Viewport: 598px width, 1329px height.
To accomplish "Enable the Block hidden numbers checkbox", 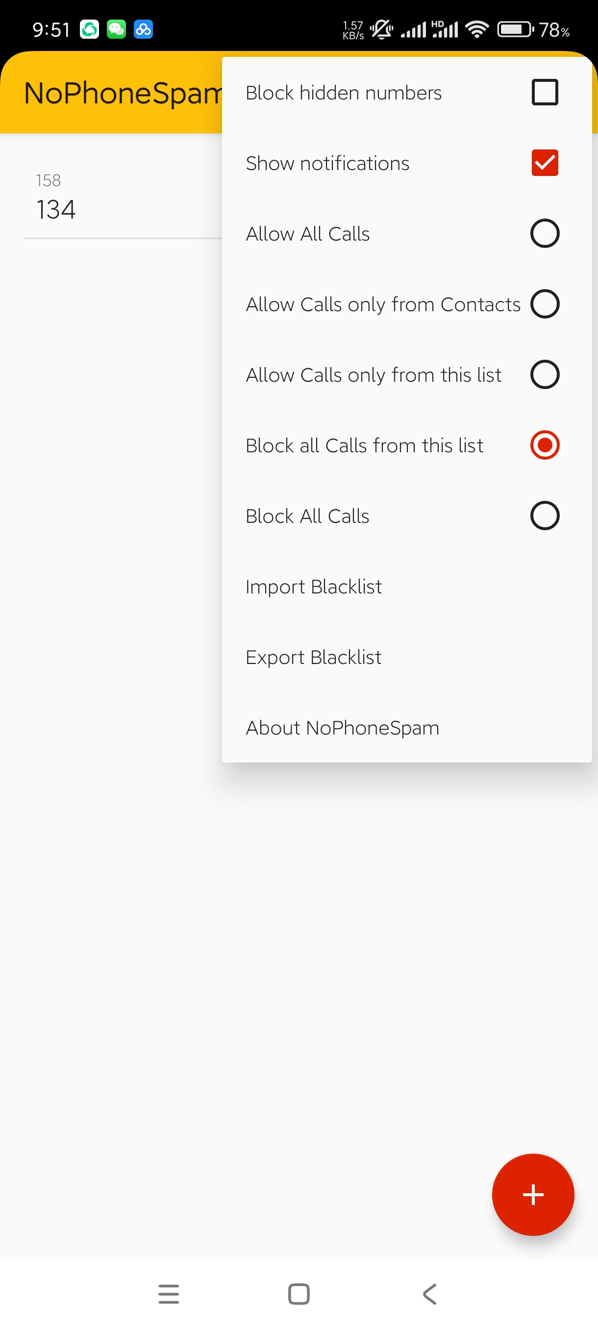I will (545, 92).
